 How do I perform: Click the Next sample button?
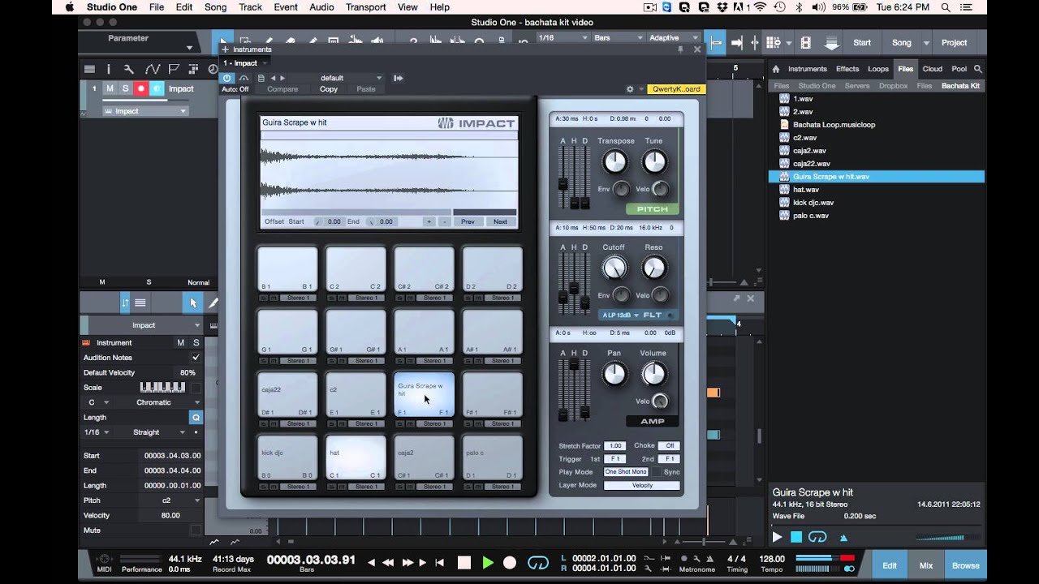click(500, 221)
